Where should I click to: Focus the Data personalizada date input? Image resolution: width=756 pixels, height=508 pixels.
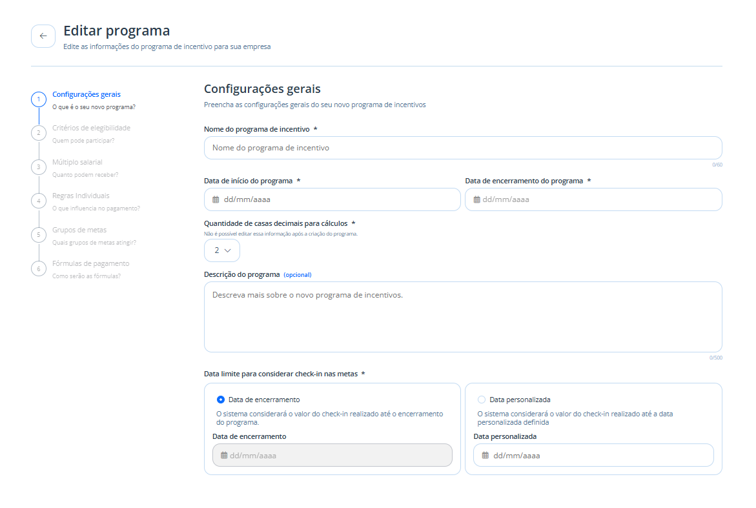[593, 456]
